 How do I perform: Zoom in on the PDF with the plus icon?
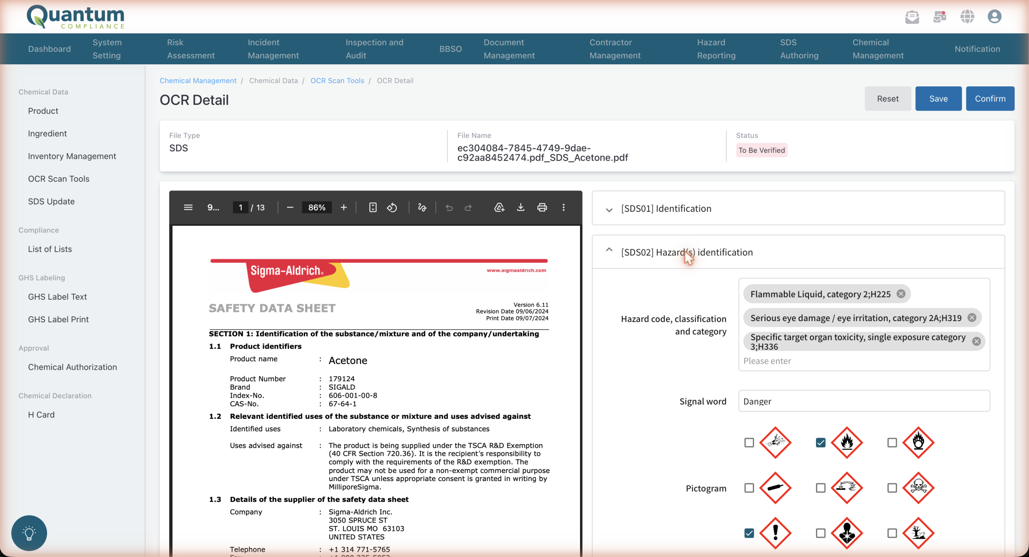click(x=344, y=207)
